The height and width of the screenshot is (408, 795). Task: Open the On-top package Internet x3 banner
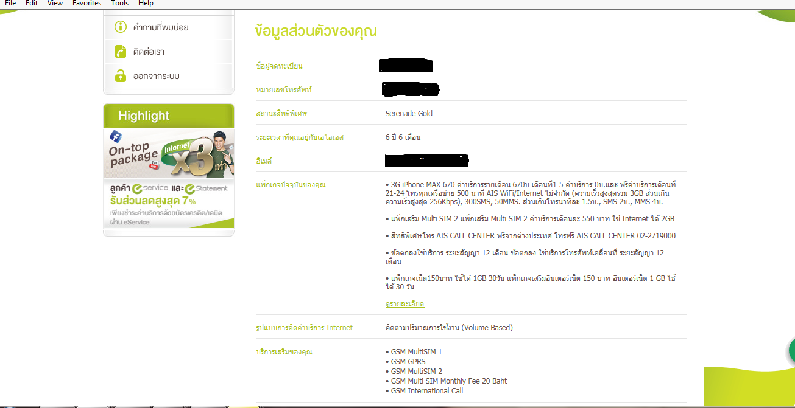pos(169,152)
